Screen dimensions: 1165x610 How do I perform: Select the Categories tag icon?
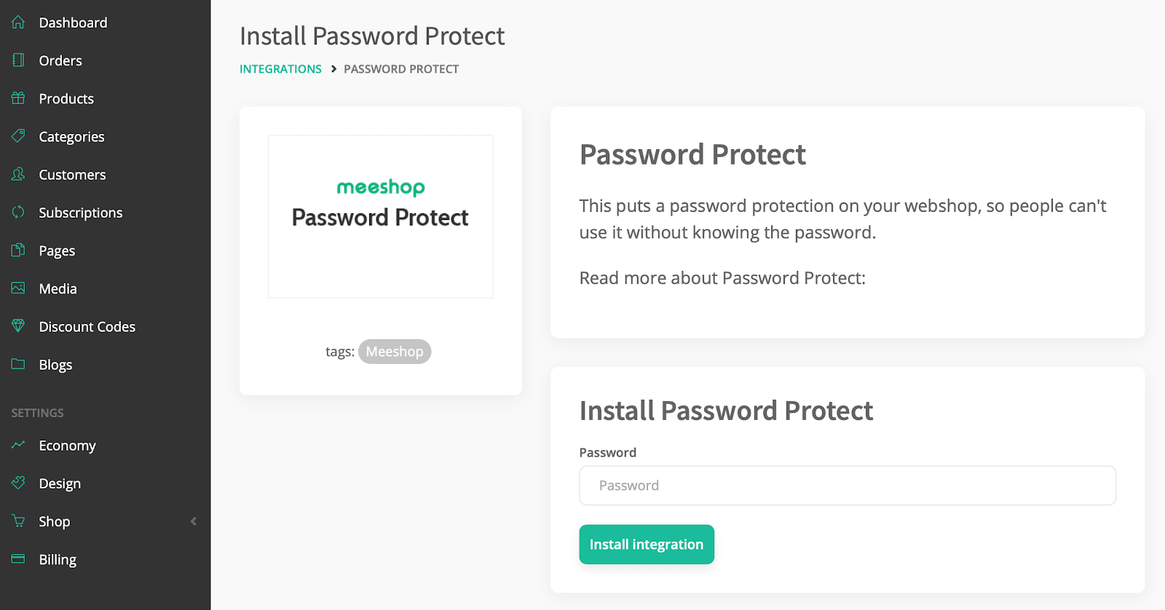point(18,136)
